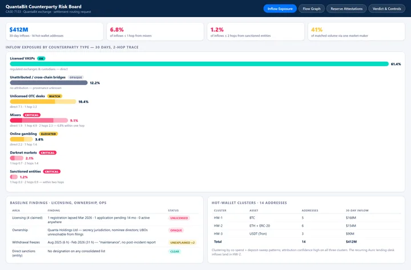The height and width of the screenshot is (270, 411).
Task: Click the CLEAR status badge
Action: (175, 251)
